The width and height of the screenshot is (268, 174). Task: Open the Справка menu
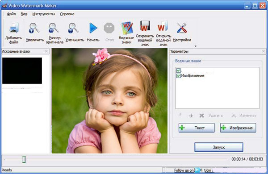point(67,14)
